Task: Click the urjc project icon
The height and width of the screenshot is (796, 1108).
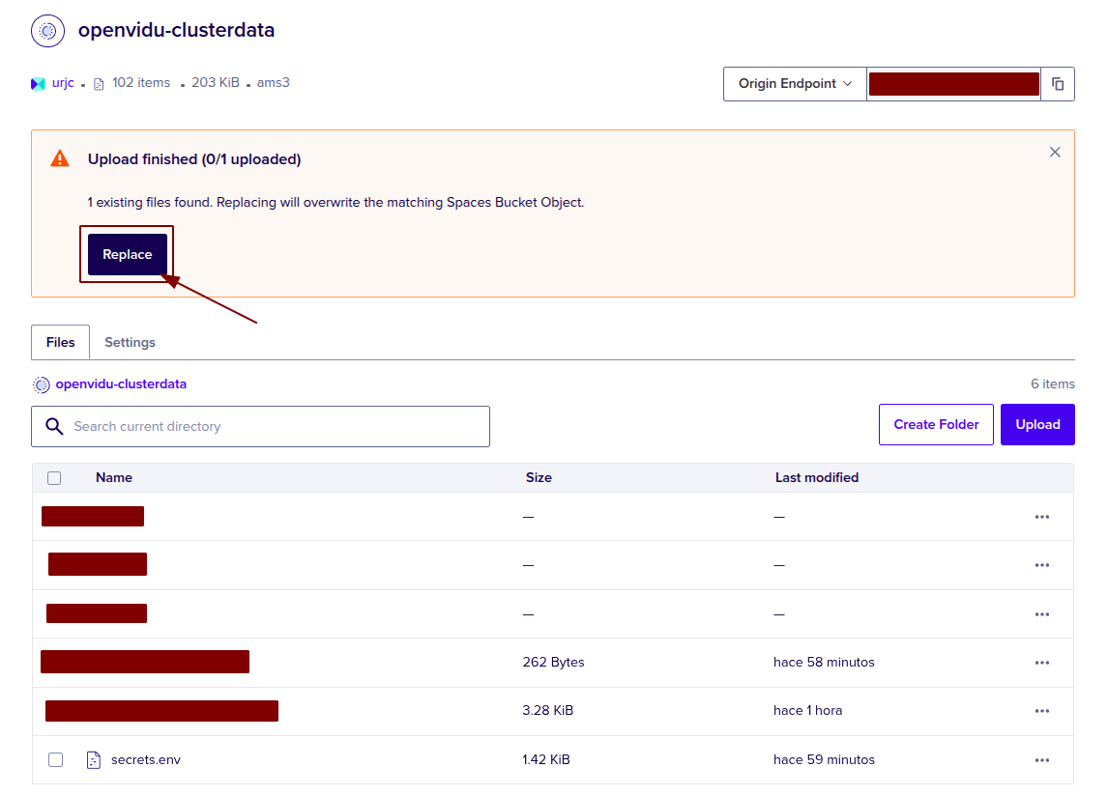Action: pos(38,84)
